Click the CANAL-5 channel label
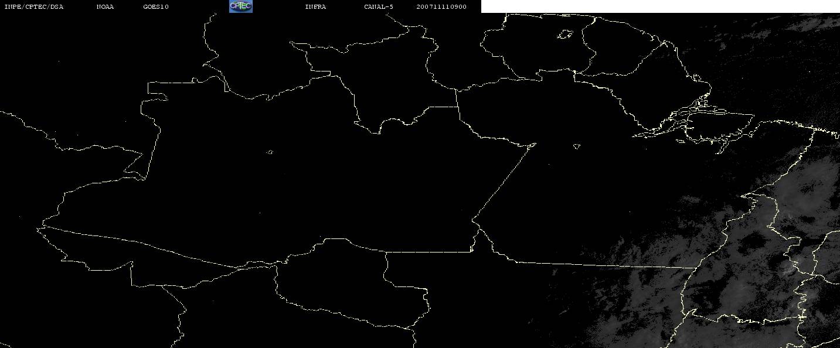This screenshot has height=348, width=840. tap(379, 7)
